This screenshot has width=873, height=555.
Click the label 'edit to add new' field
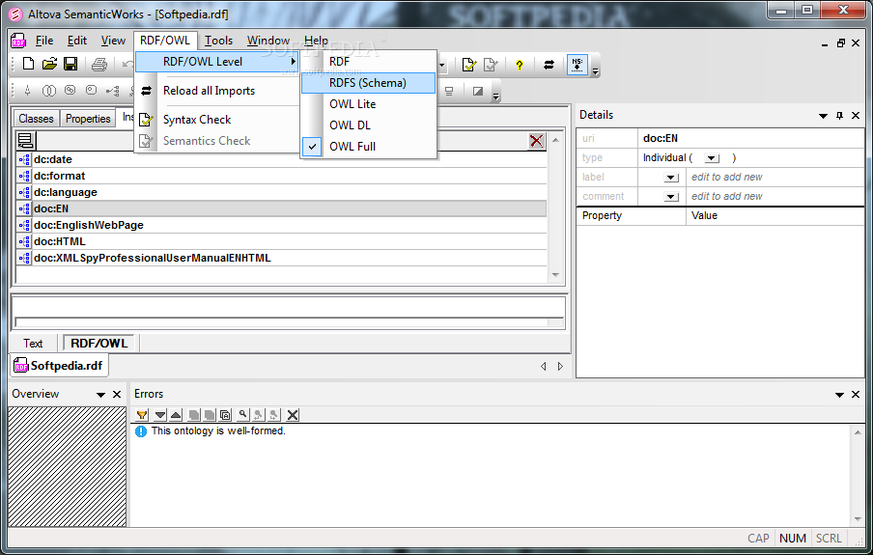click(x=774, y=177)
